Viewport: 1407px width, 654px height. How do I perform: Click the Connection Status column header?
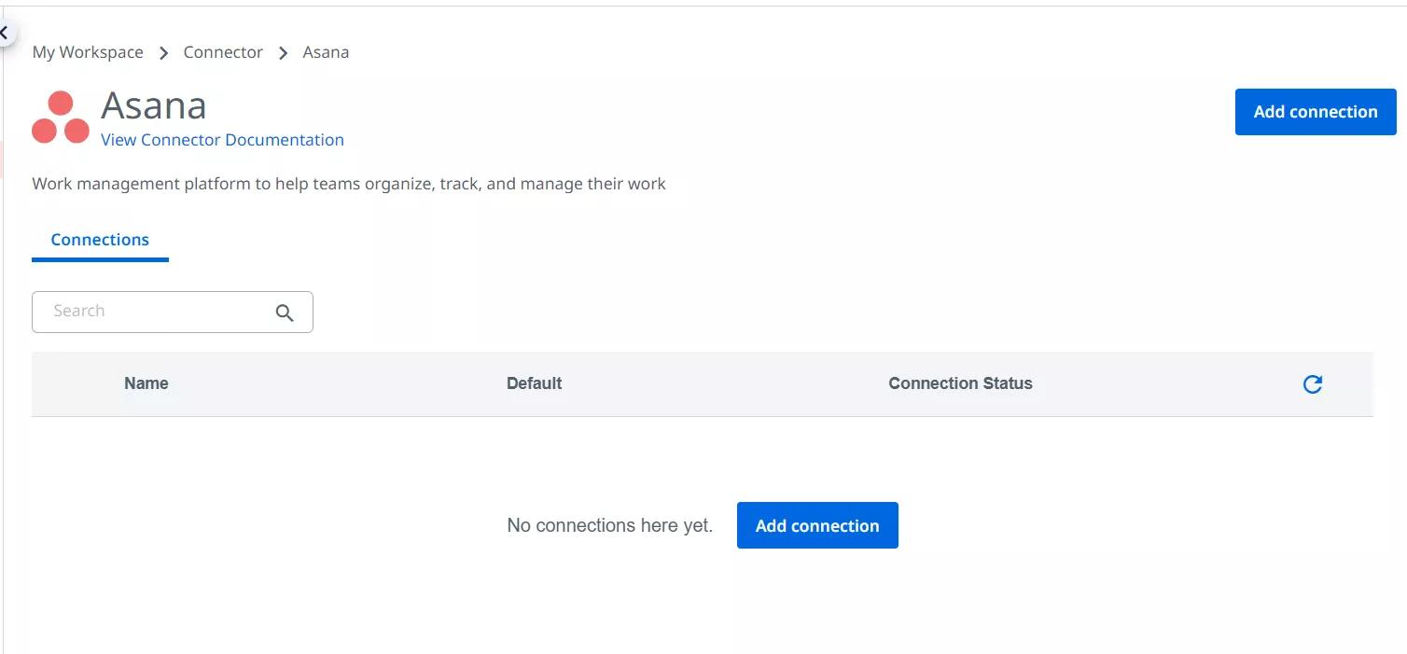click(960, 383)
